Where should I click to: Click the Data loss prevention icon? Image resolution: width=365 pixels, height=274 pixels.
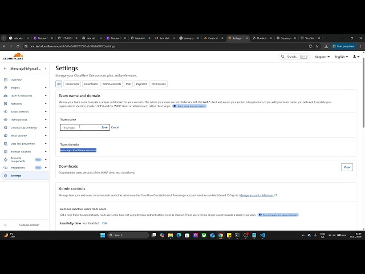pyautogui.click(x=6, y=144)
